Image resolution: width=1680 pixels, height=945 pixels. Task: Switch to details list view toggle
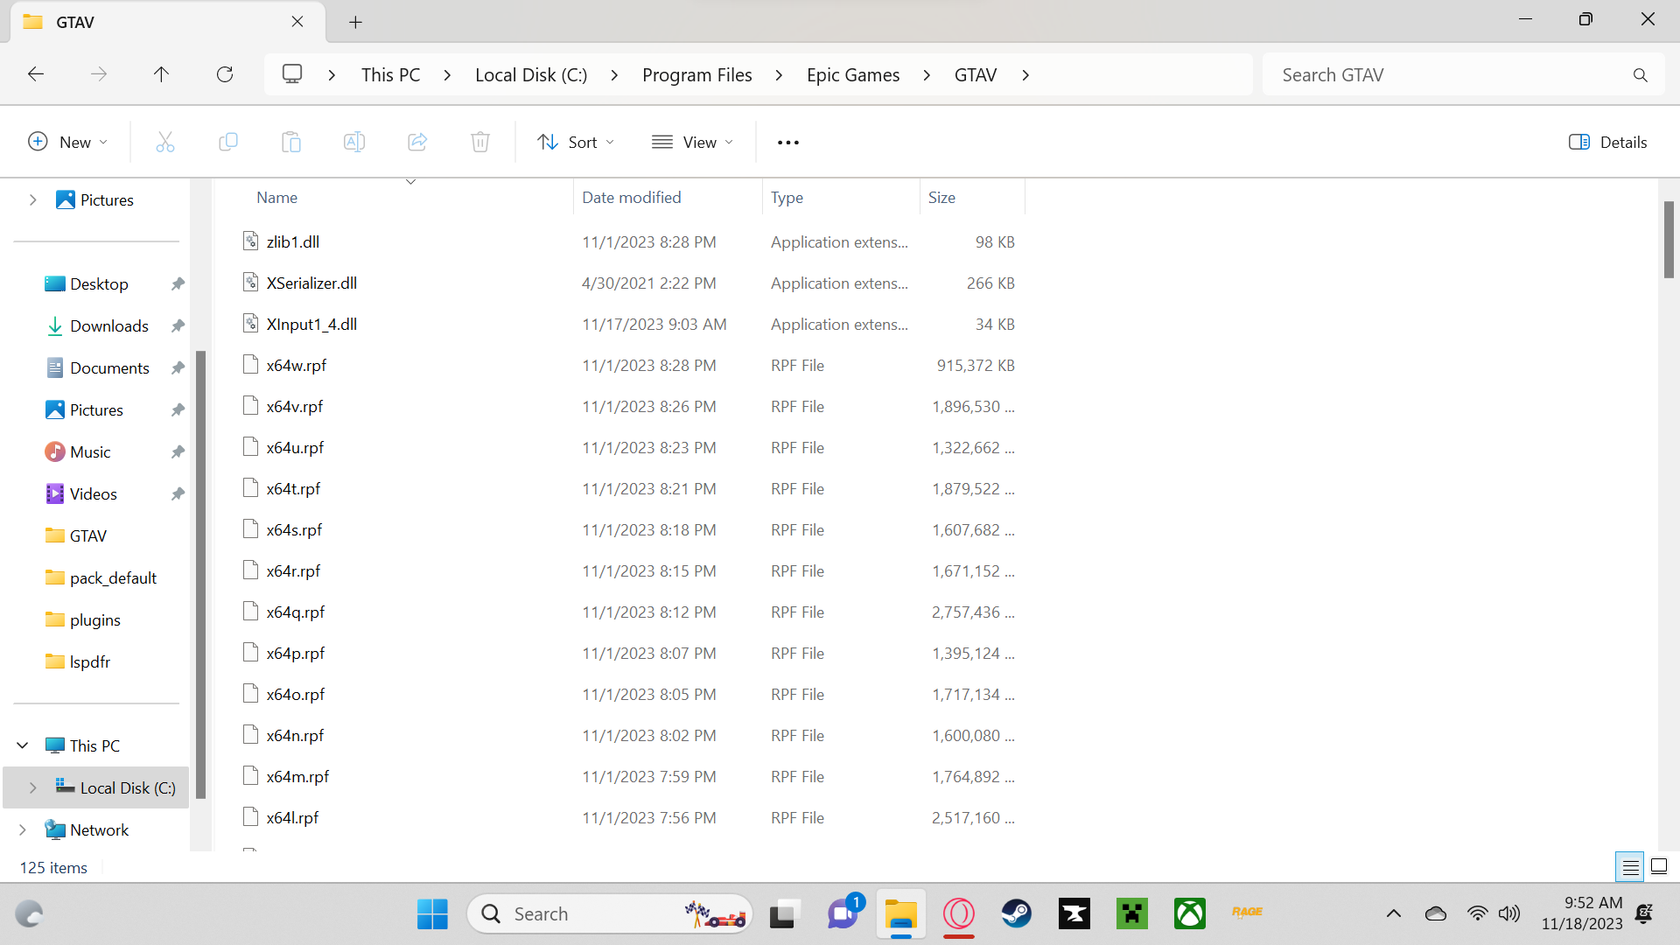[1630, 867]
